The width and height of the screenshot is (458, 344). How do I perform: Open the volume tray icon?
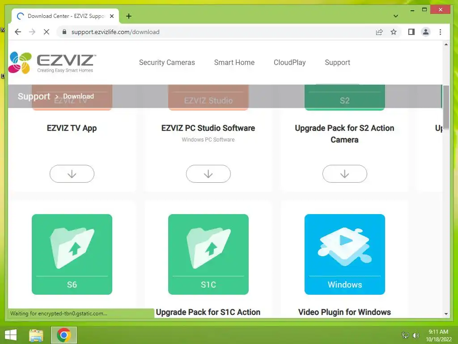tap(416, 335)
